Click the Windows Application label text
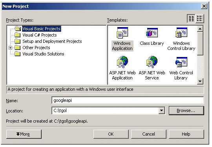The width and height of the screenshot is (212, 147). point(122,46)
